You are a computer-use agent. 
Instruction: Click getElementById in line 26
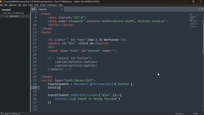(102, 84)
